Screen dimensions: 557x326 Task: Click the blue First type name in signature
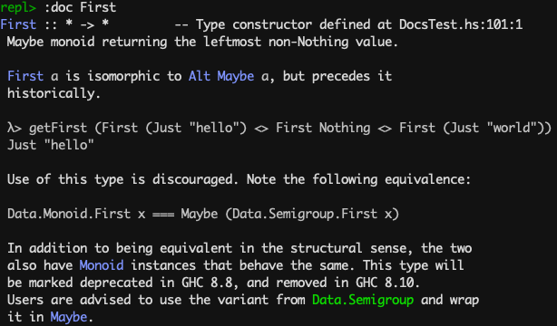tap(18, 24)
